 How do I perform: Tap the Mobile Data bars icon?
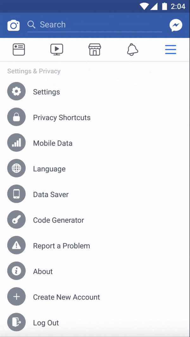(x=16, y=143)
